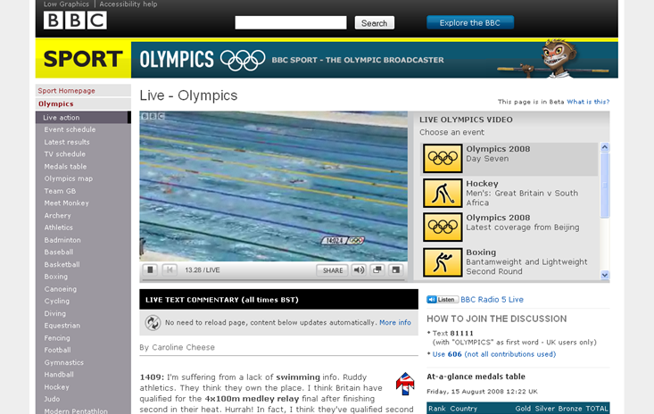The width and height of the screenshot is (654, 414).
Task: Click the Team GB arrow icon in commentary
Action: (405, 384)
